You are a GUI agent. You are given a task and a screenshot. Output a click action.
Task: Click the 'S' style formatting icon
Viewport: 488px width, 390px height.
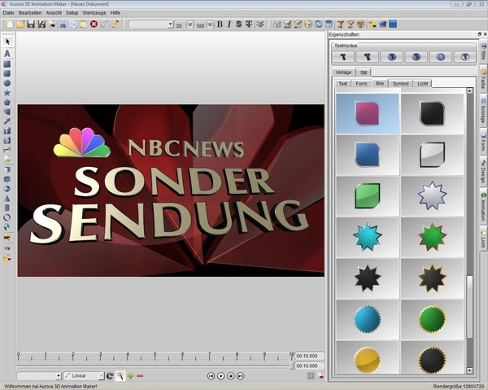coord(238,24)
